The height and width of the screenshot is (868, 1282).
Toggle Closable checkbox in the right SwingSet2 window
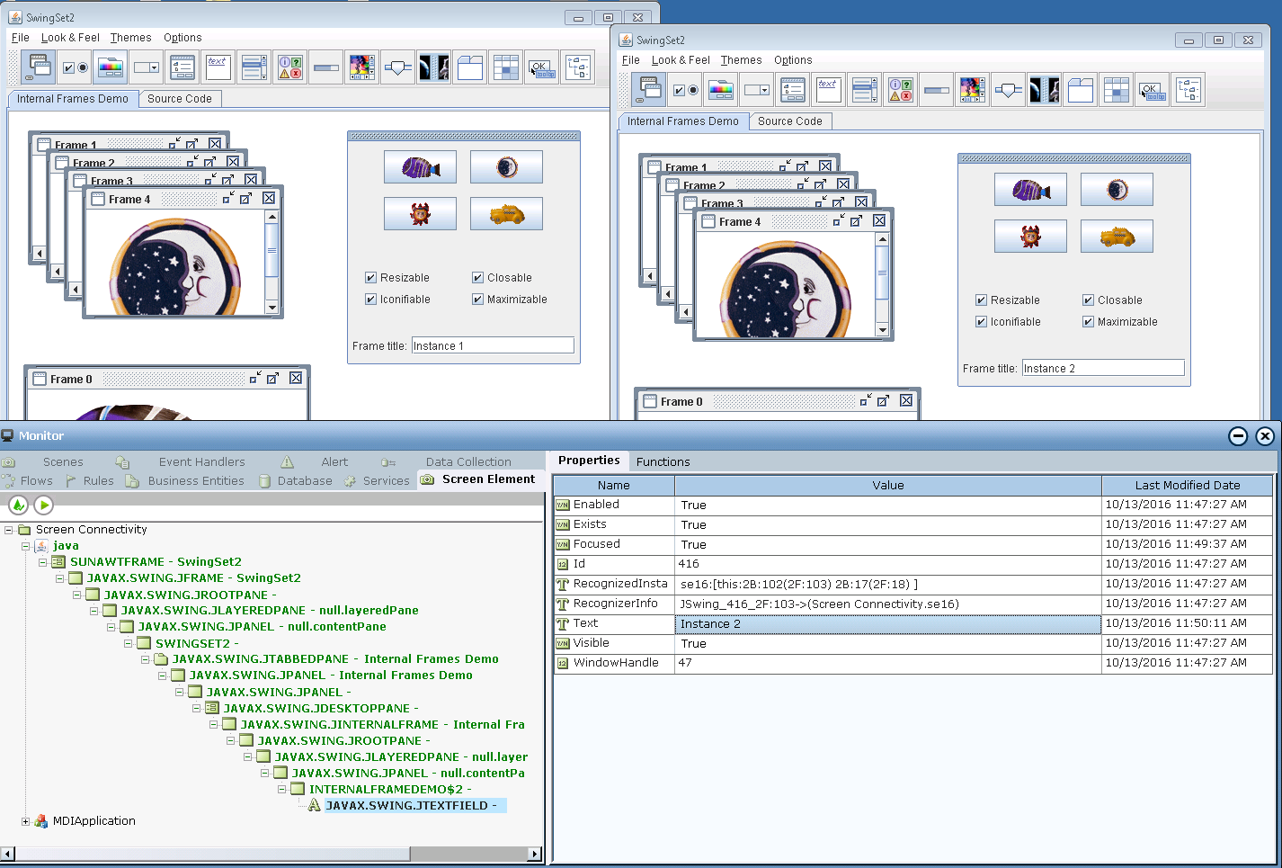pyautogui.click(x=1088, y=300)
